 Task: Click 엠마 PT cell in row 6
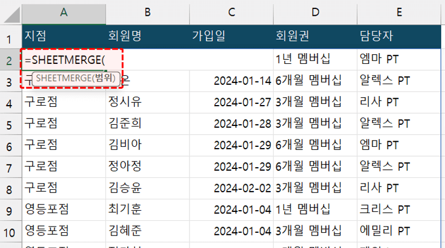[x=399, y=146]
